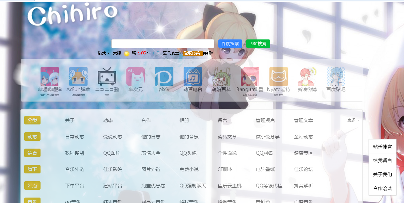
Task: Open 关于我们 in floating side menu
Action: tap(382, 174)
